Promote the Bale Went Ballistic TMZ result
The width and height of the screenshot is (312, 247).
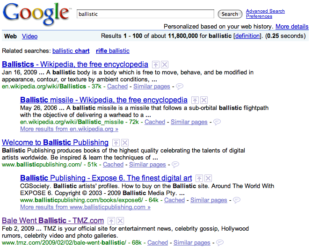pos(111,221)
